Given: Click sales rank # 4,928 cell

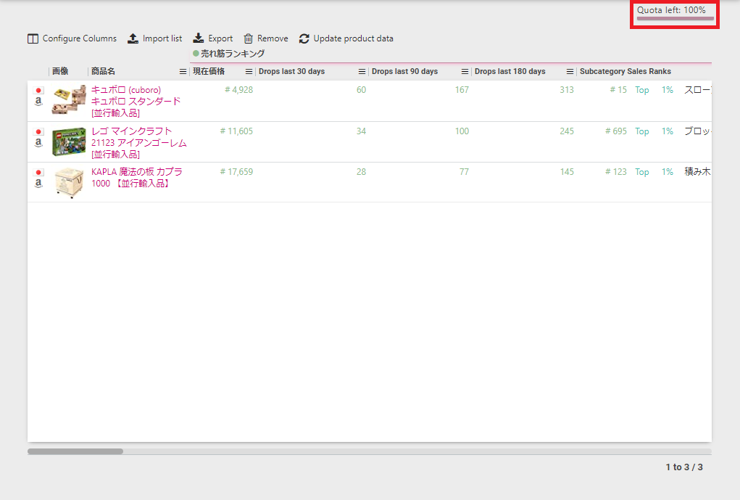Looking at the screenshot, I should point(238,90).
